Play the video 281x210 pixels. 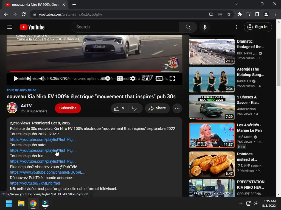(16, 78)
